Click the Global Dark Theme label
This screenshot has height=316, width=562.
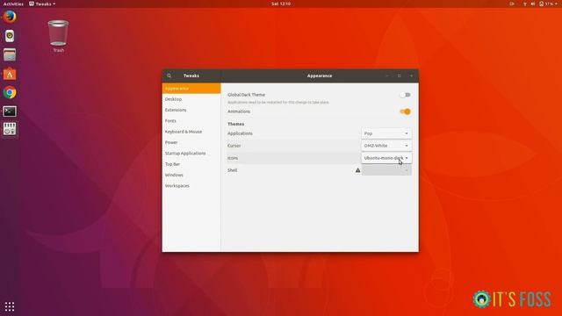(246, 95)
